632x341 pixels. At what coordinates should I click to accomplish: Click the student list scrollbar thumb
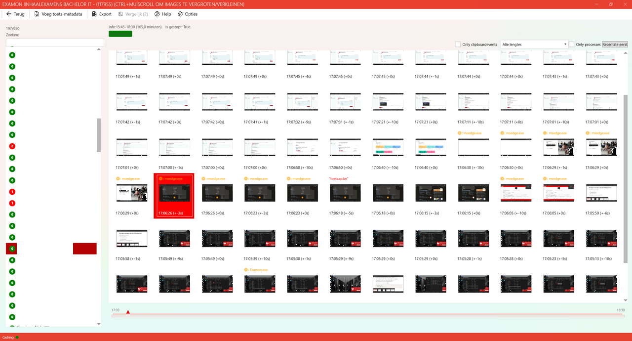(x=99, y=134)
